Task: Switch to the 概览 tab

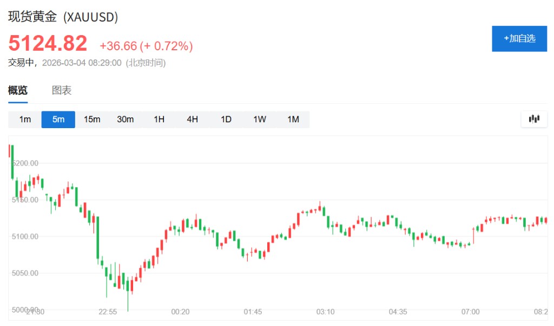Action: (18, 90)
